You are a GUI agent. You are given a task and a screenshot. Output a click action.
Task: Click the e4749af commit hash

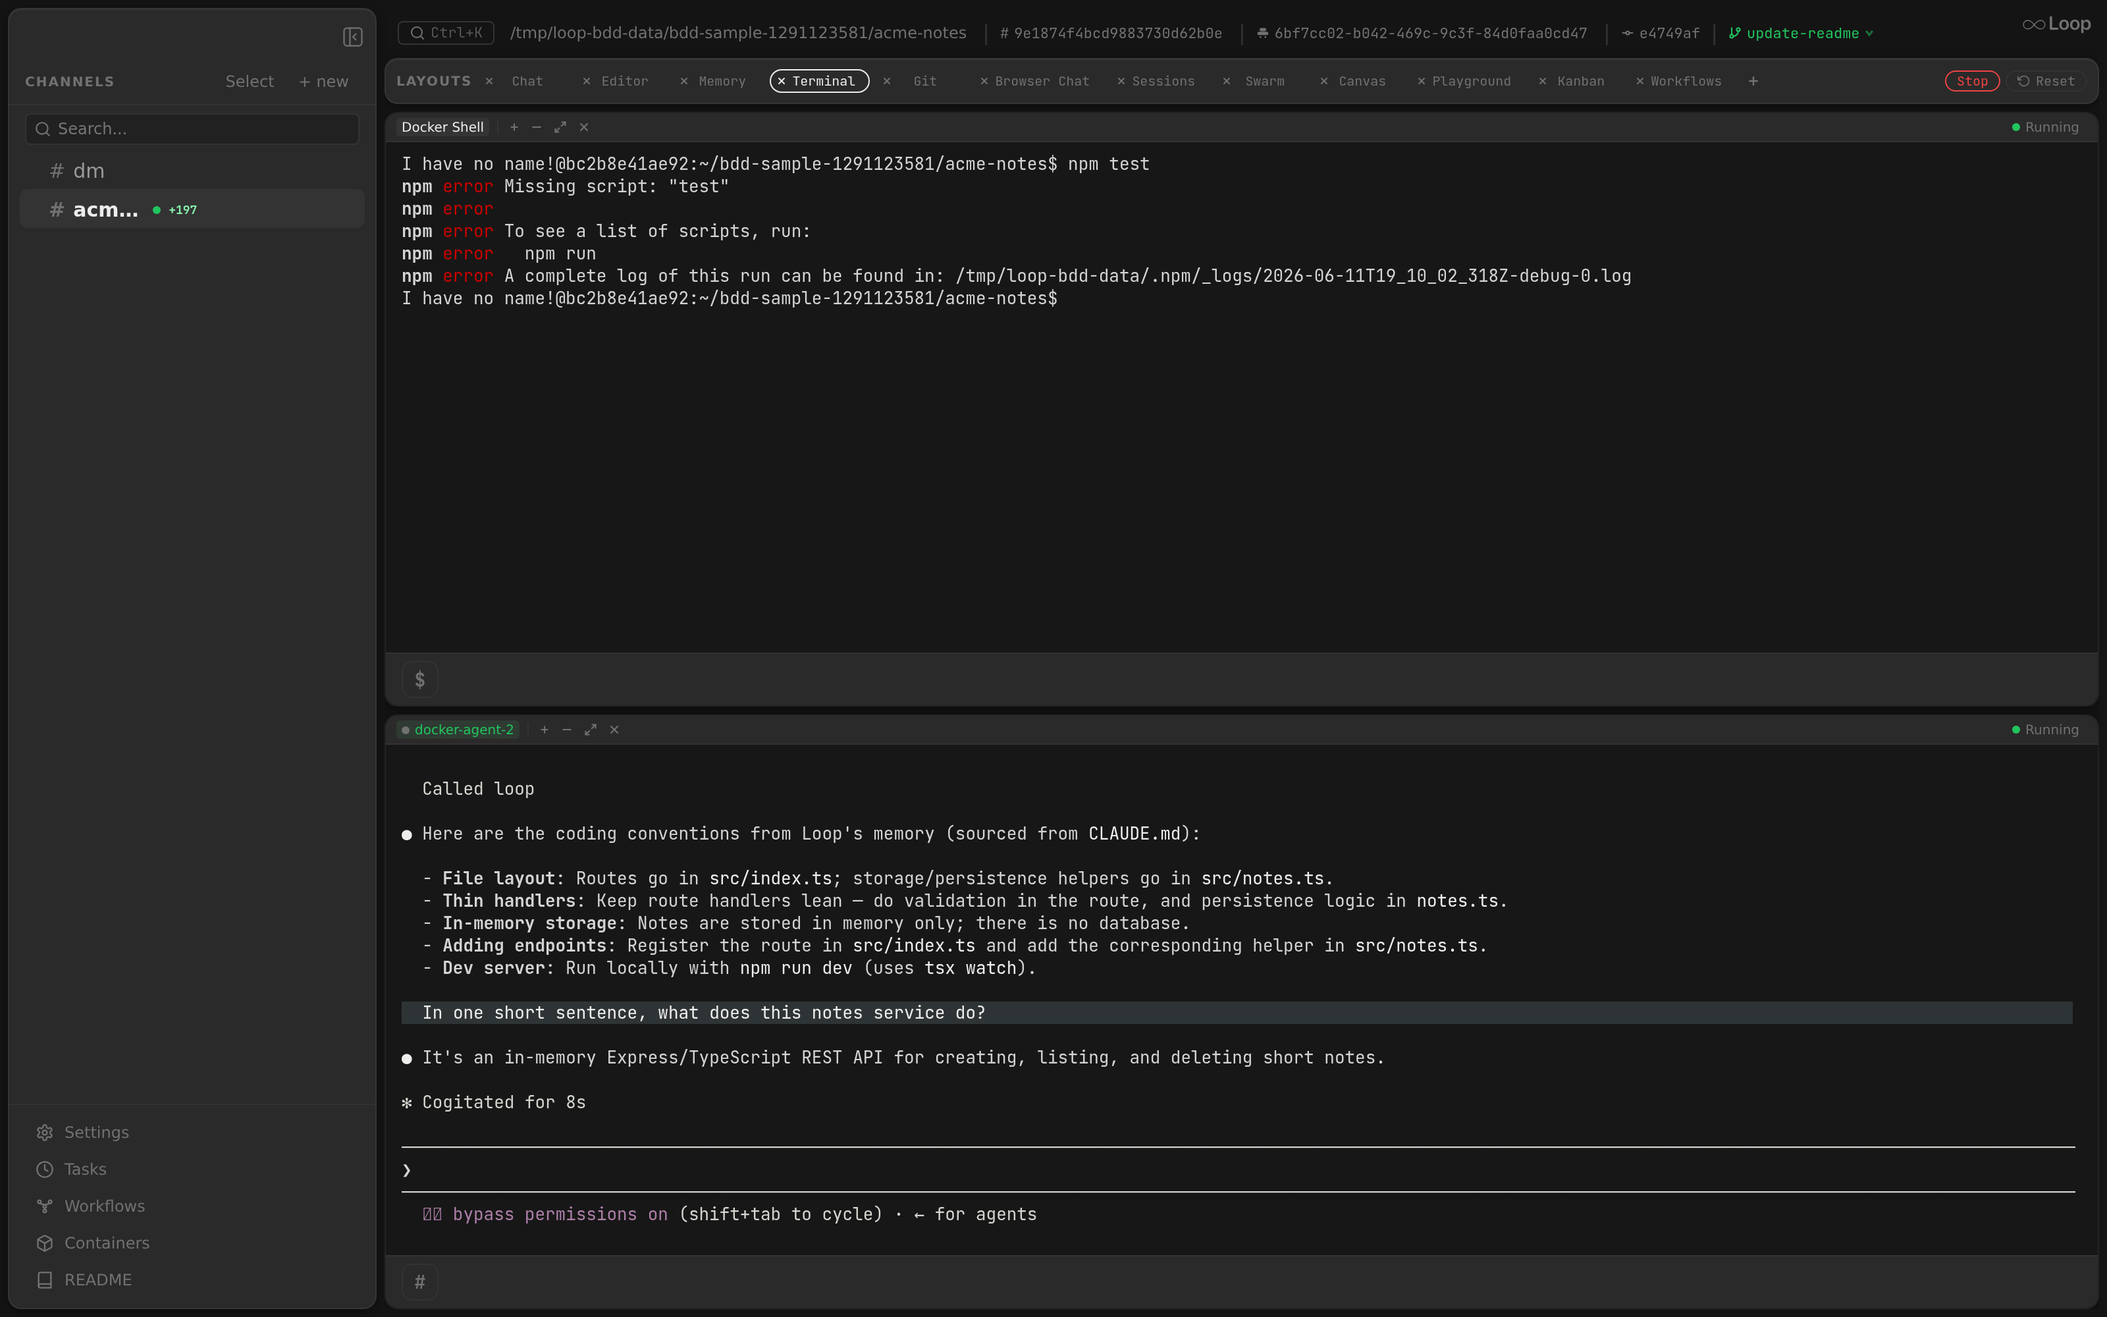click(1661, 33)
